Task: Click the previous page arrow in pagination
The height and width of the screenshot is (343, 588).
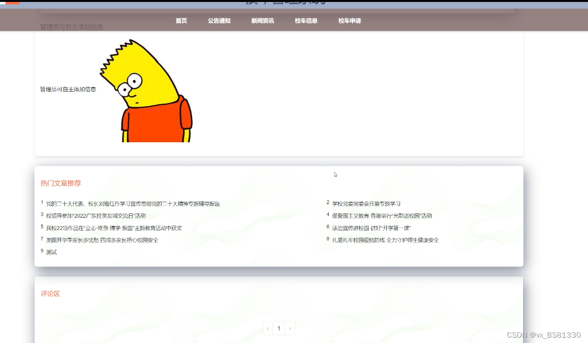Action: click(268, 328)
